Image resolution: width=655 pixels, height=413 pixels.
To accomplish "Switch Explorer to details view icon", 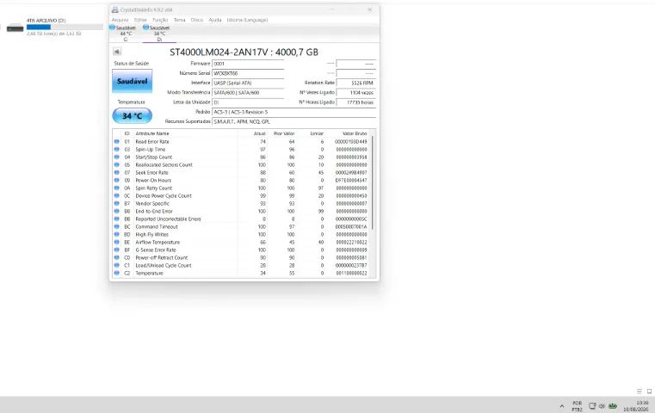I will pos(640,391).
